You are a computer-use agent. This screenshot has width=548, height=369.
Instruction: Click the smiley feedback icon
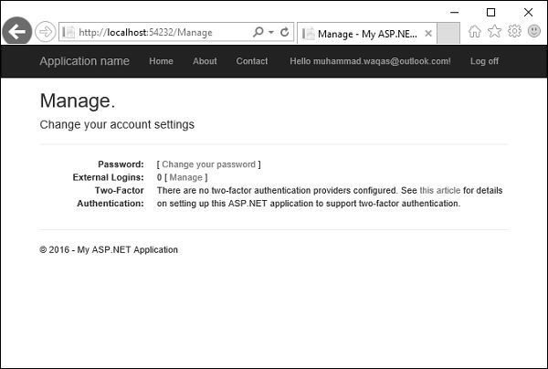click(x=534, y=31)
